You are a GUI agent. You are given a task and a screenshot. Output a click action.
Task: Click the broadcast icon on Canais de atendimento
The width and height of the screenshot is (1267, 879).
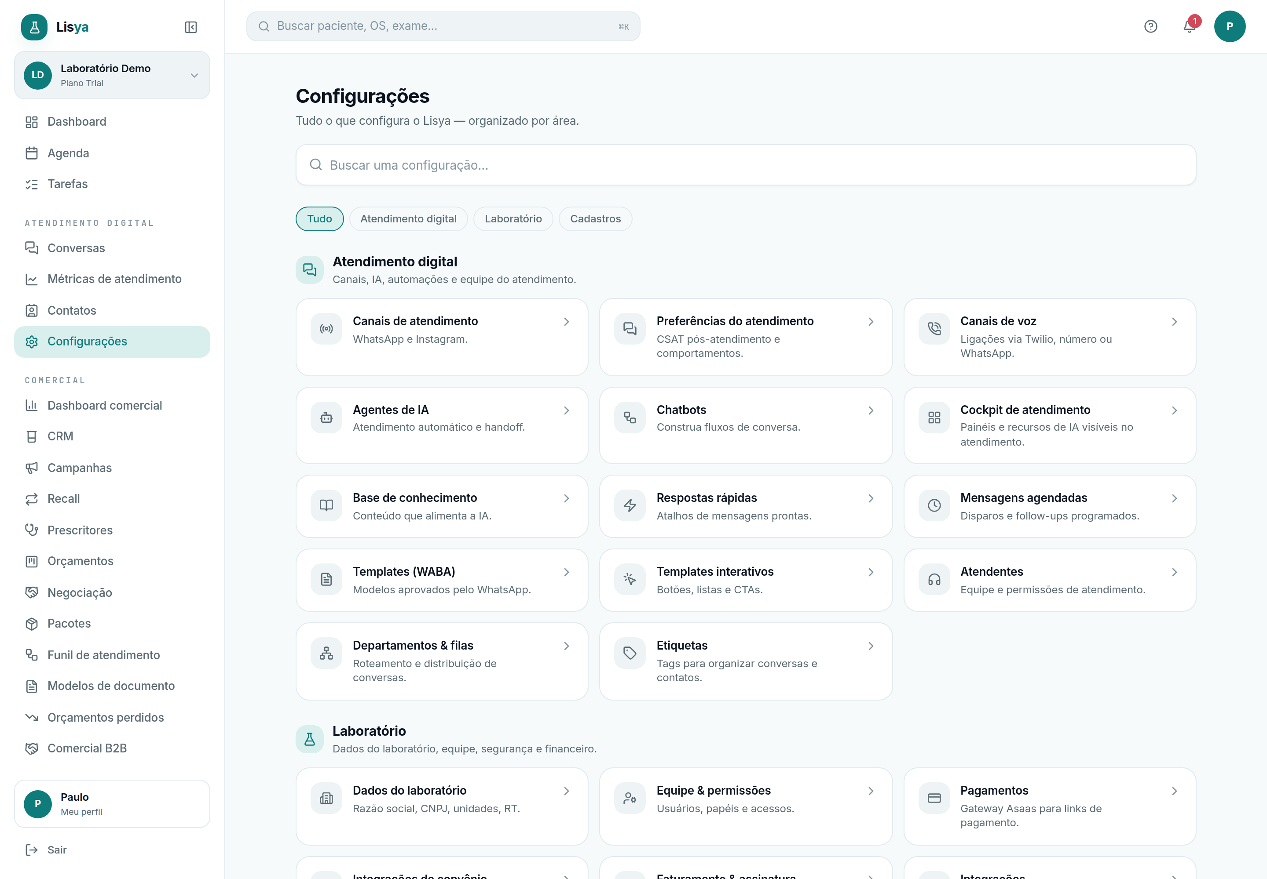(x=326, y=329)
